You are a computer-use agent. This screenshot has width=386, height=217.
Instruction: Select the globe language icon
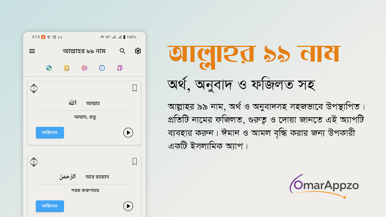click(x=49, y=68)
